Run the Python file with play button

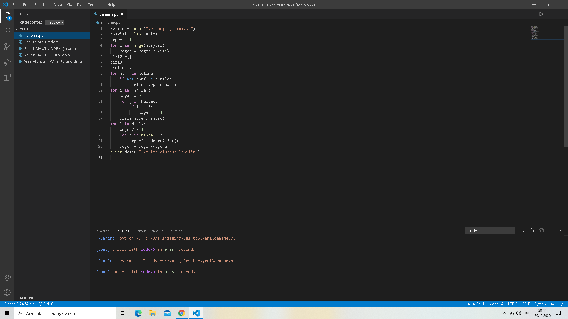coord(541,14)
